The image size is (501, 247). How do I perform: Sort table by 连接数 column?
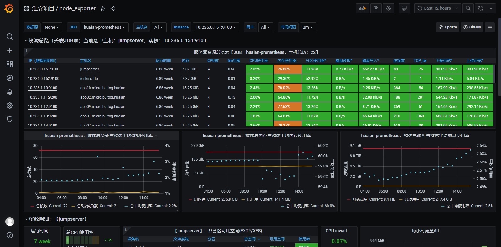pos(399,61)
